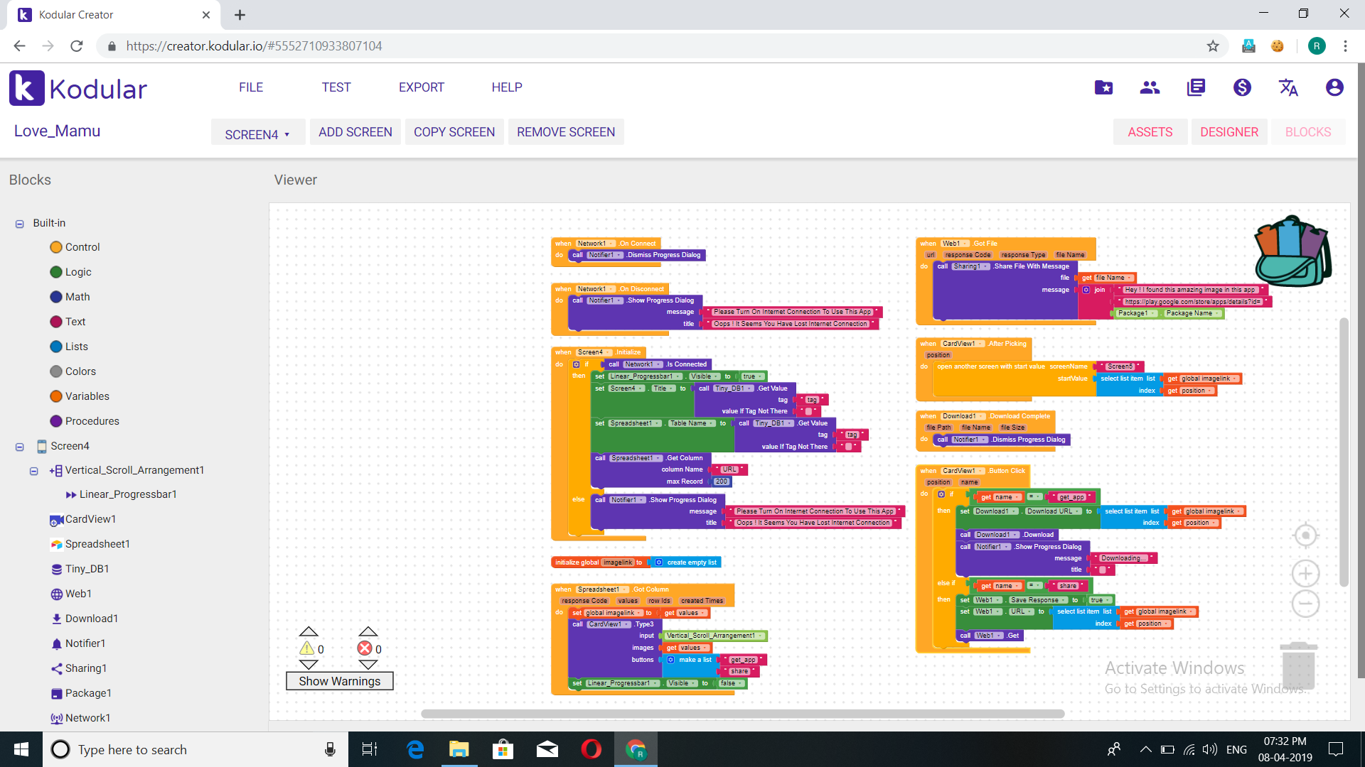Screen dimensions: 1365x767
Task: Open a new browser tab
Action: tap(240, 15)
